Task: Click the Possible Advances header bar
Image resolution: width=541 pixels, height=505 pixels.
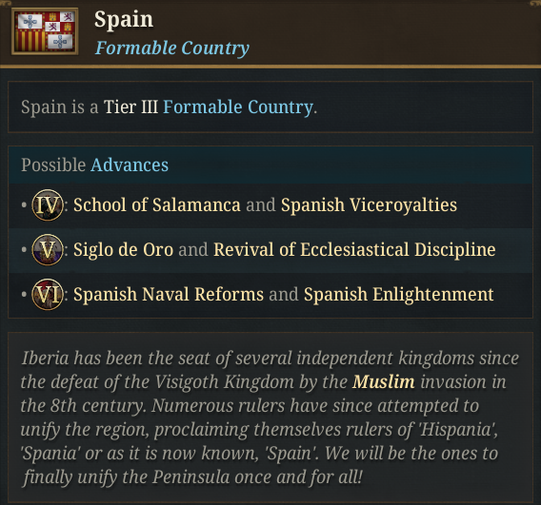Action: click(270, 165)
